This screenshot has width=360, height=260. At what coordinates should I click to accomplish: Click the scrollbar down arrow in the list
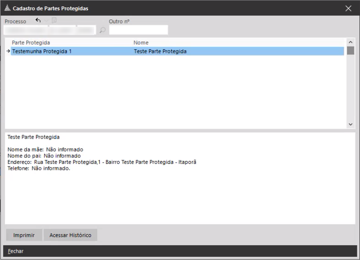point(350,124)
